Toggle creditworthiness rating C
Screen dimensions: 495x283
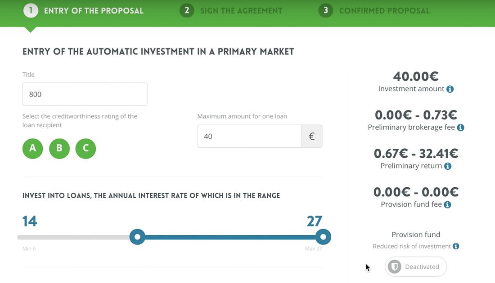tap(85, 148)
